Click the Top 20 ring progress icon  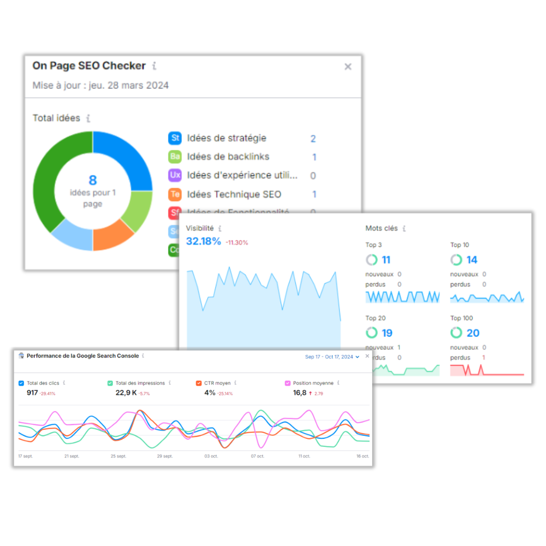click(x=372, y=333)
